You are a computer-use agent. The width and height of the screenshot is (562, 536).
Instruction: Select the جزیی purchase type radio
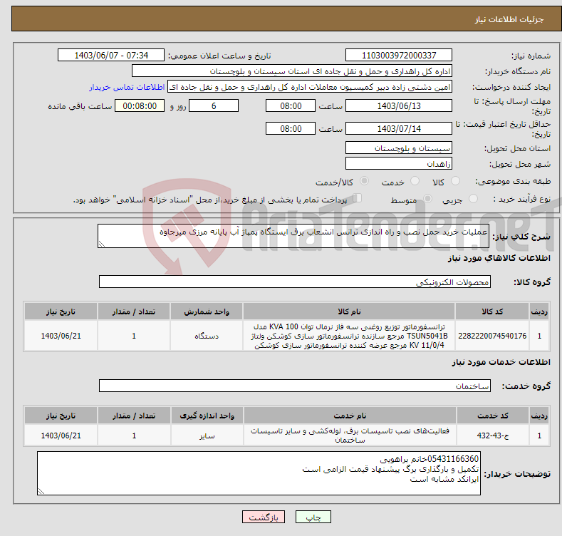[473, 198]
